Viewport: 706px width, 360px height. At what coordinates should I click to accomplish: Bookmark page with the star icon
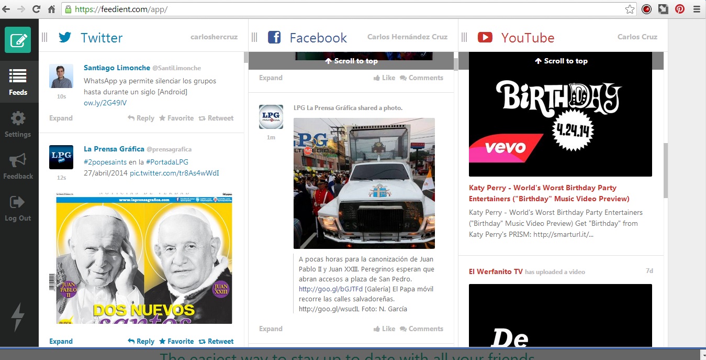pyautogui.click(x=630, y=9)
